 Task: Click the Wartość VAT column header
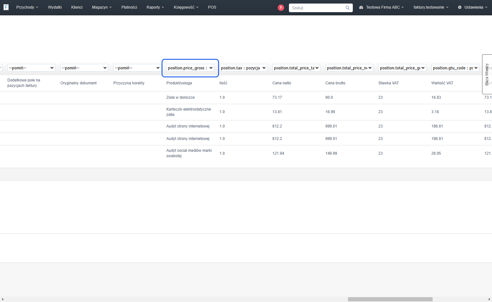(442, 83)
